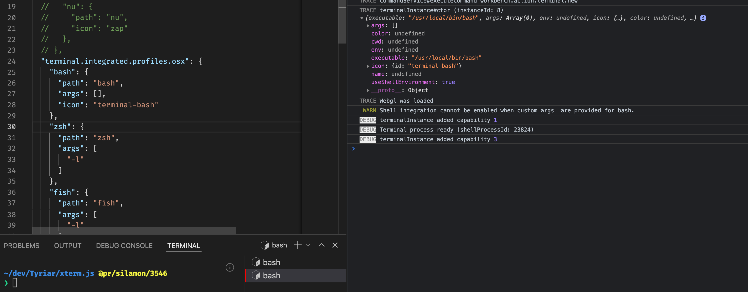This screenshot has width=748, height=292.
Task: Switch to the PROBLEMS tab
Action: [x=22, y=245]
